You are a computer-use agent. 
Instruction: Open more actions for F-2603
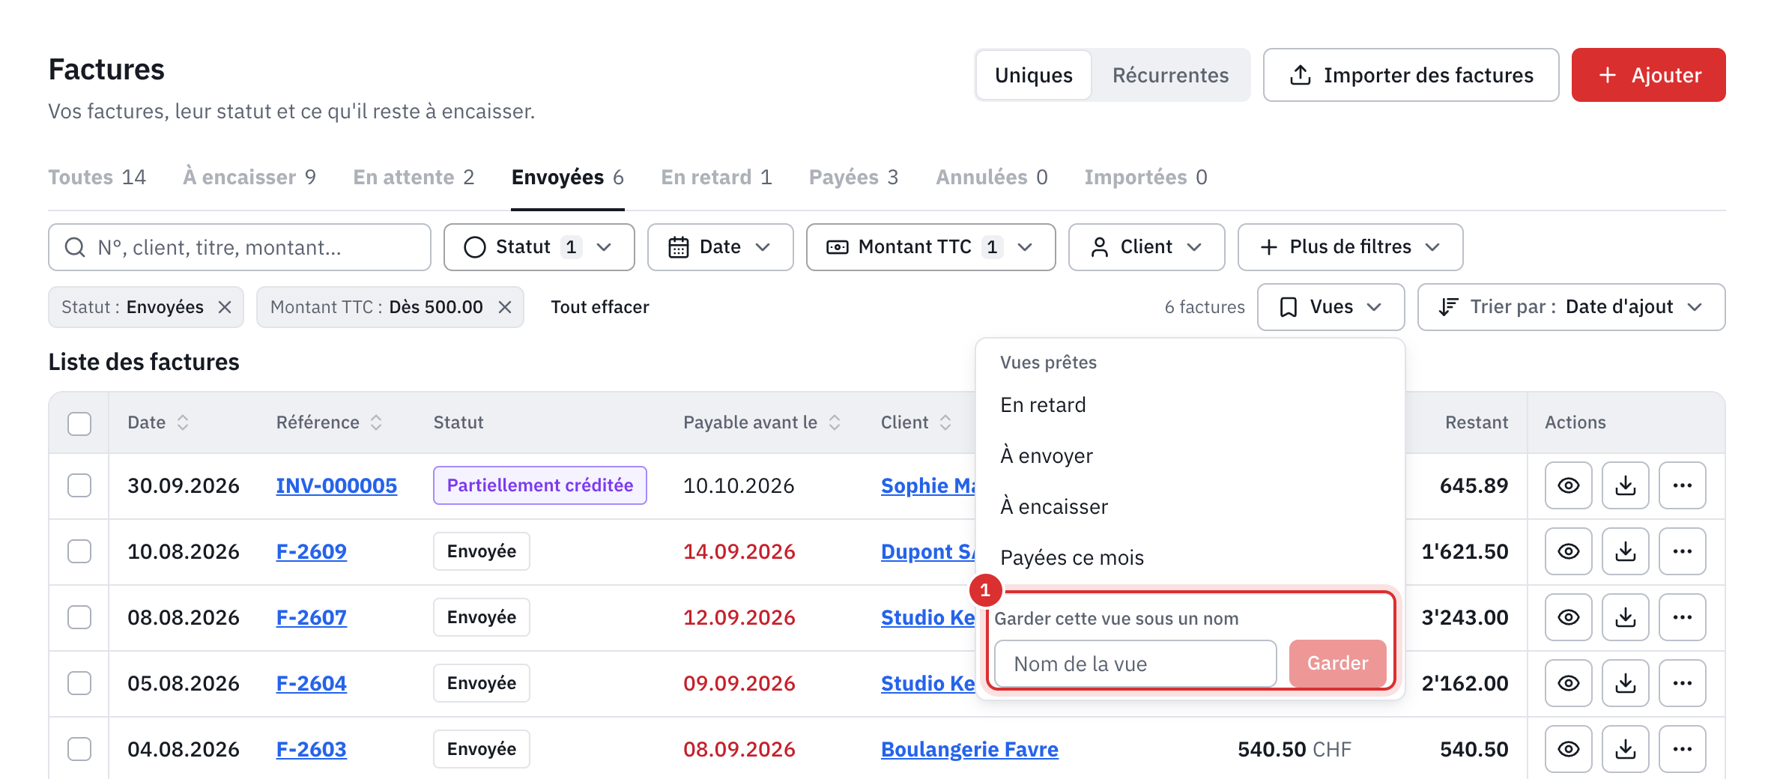click(x=1682, y=749)
